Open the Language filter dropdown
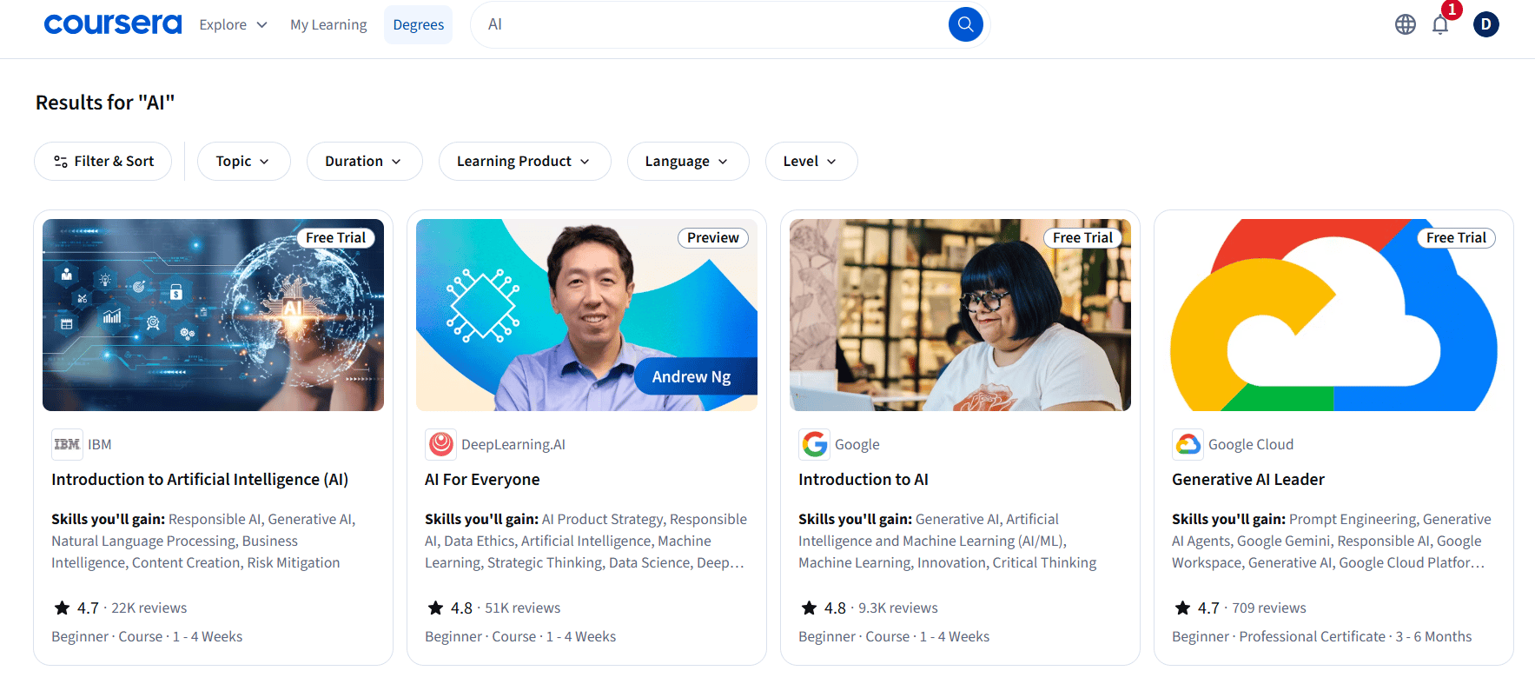This screenshot has width=1535, height=684. coord(688,161)
